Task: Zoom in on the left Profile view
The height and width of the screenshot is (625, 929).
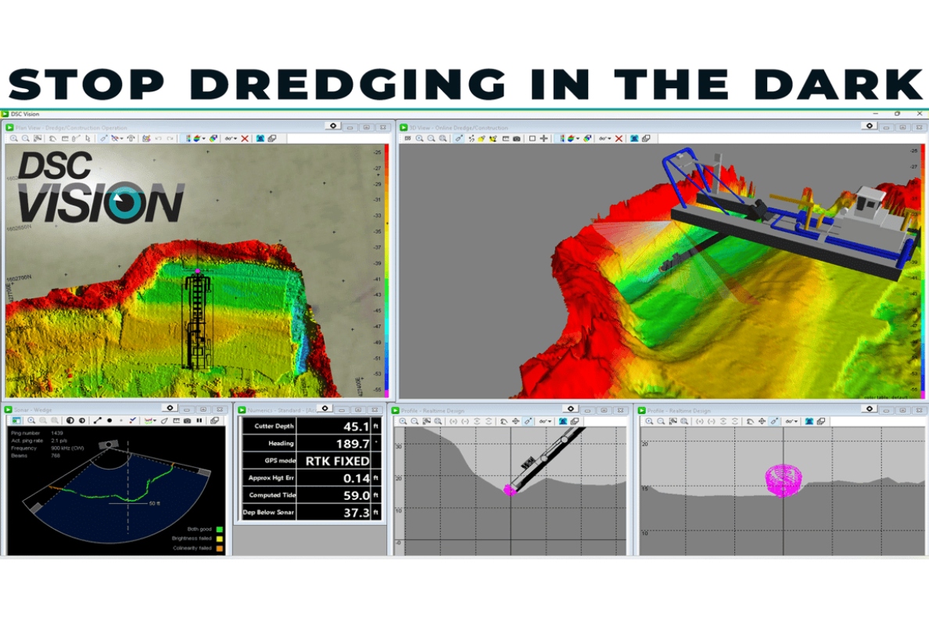Action: click(x=403, y=421)
